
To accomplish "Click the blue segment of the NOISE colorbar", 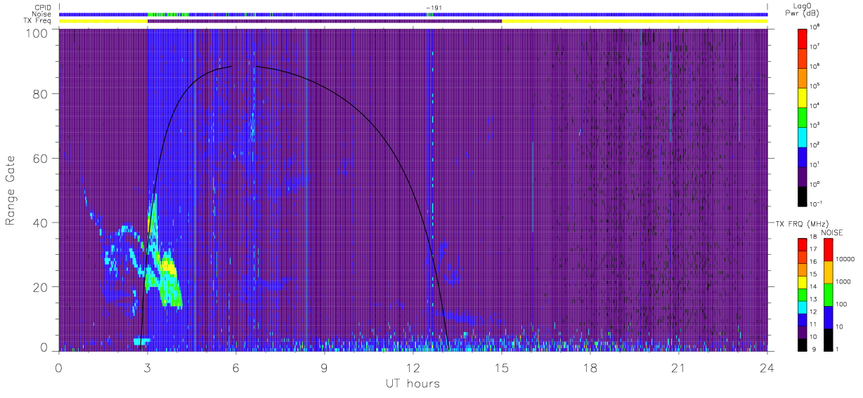I will [x=828, y=317].
